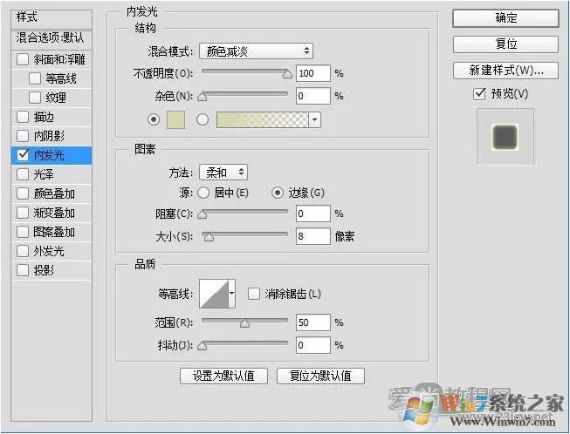The image size is (570, 434).
Task: Open the 混合模式 dropdown showing 颜色减淡
Action: click(256, 51)
